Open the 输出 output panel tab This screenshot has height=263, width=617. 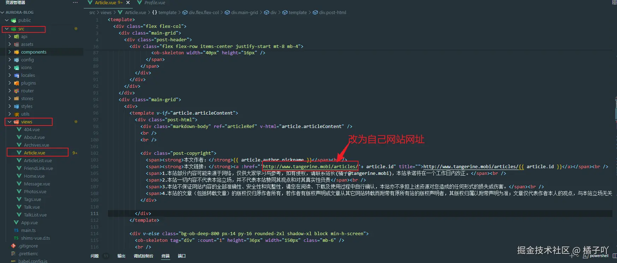coord(121,256)
